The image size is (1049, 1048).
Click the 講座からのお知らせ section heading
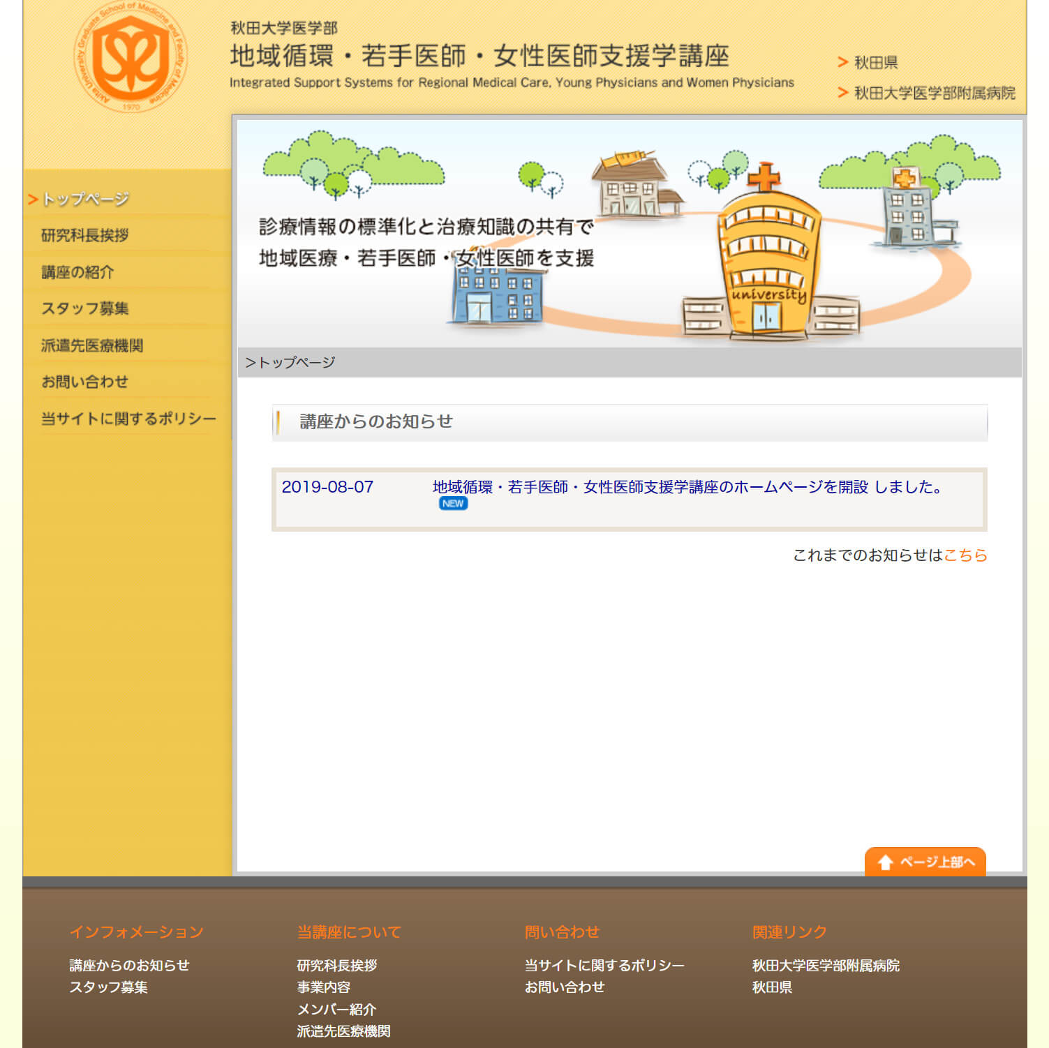click(376, 421)
